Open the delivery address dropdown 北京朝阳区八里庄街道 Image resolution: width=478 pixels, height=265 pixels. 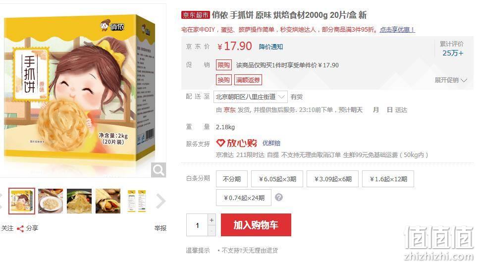pyautogui.click(x=250, y=97)
